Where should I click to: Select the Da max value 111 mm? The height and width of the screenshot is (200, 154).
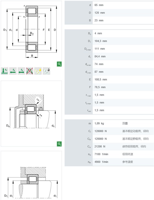100,49
